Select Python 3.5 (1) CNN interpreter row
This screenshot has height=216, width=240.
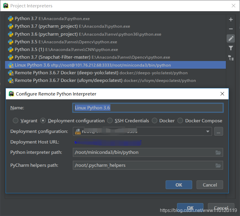pyautogui.click(x=115, y=50)
